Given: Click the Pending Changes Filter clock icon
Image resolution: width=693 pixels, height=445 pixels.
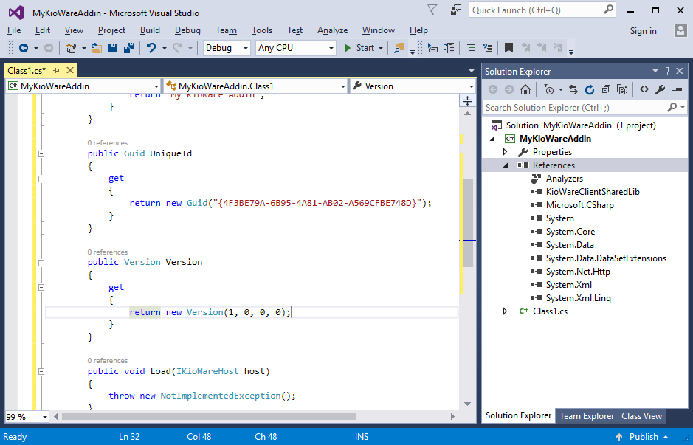Looking at the screenshot, I should click(549, 90).
